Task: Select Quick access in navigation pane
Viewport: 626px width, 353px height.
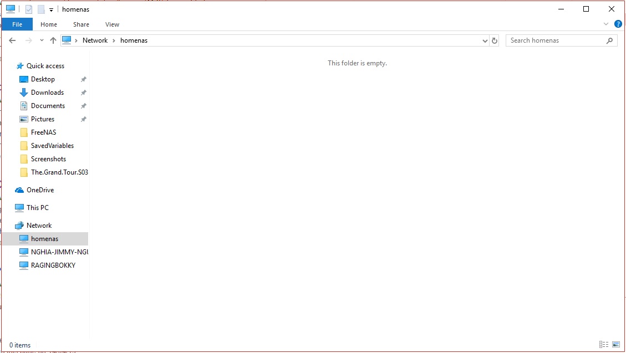Action: [45, 66]
